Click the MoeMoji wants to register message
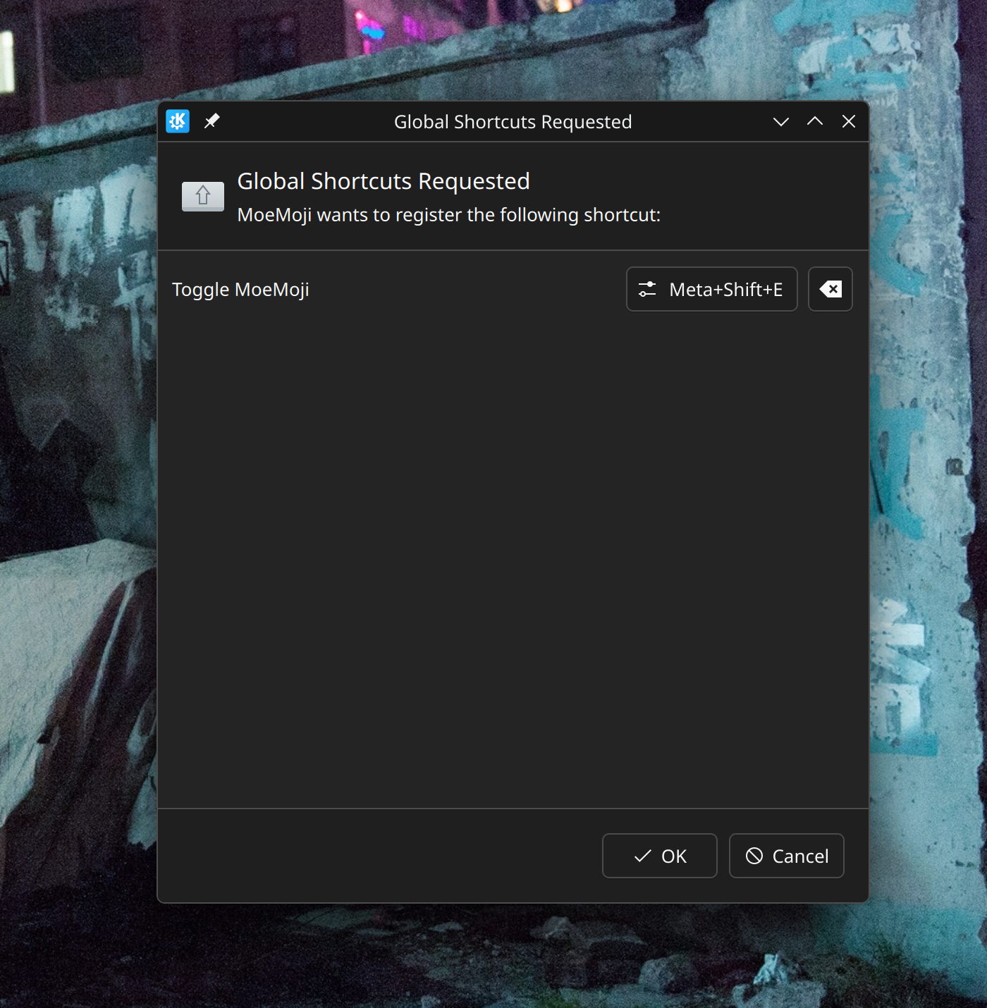The width and height of the screenshot is (987, 1008). tap(448, 215)
